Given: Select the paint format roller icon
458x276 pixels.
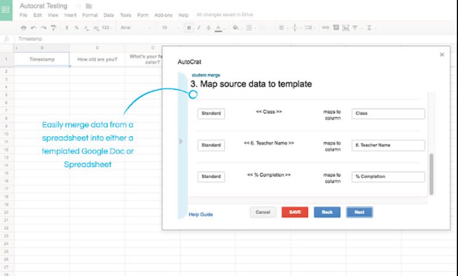Looking at the screenshot, I should [53, 27].
